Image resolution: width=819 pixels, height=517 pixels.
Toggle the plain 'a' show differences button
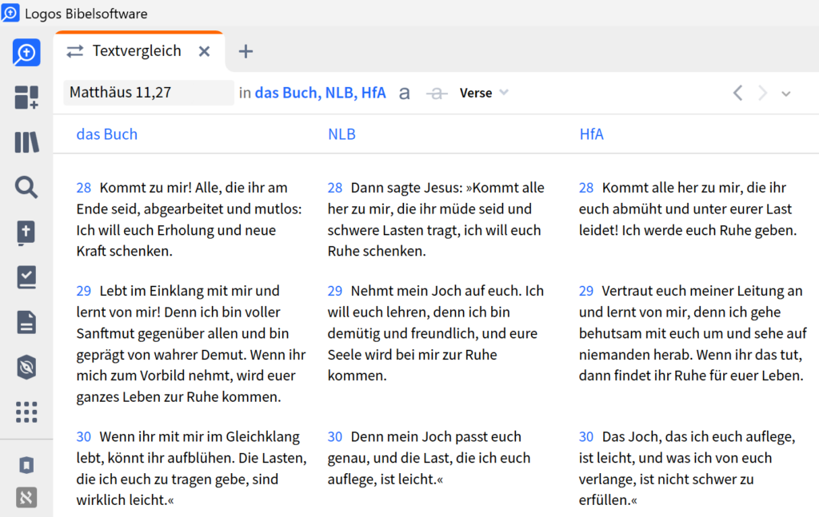click(404, 93)
